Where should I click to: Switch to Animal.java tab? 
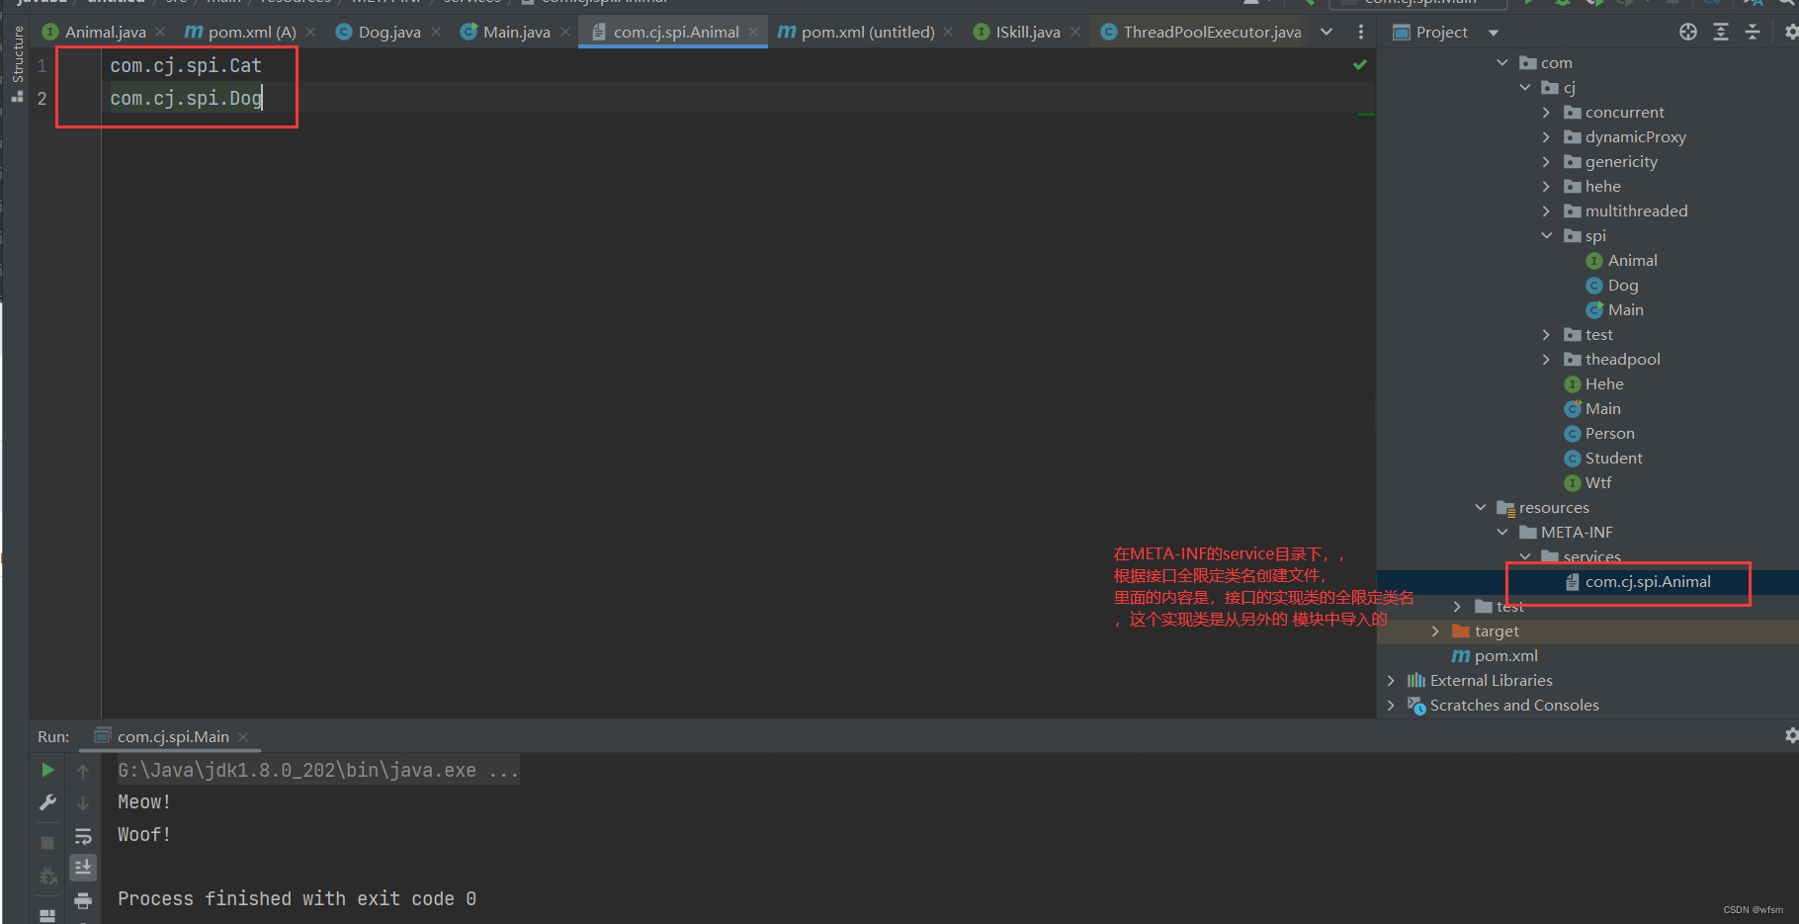[x=105, y=33]
